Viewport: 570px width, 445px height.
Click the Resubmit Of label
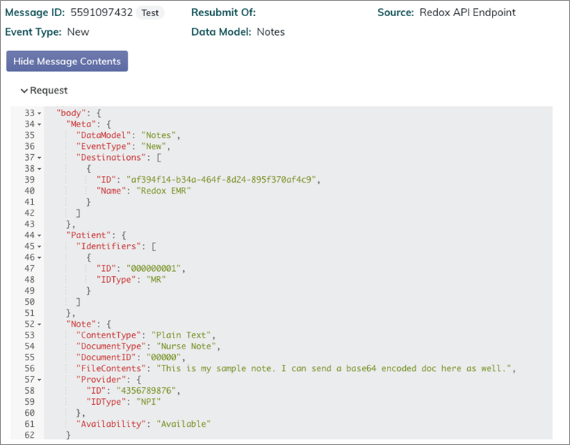(x=223, y=12)
